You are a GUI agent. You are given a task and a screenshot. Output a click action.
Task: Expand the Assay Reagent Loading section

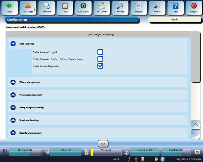pyautogui.click(x=13, y=107)
